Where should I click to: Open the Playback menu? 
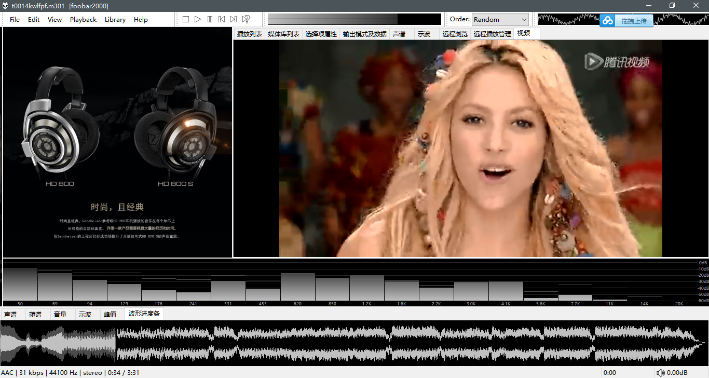[x=83, y=19]
